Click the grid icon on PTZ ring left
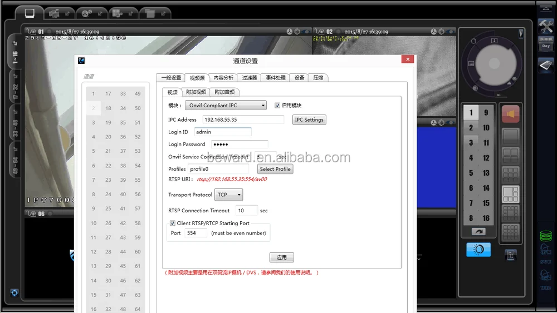The height and width of the screenshot is (313, 557). 471,64
